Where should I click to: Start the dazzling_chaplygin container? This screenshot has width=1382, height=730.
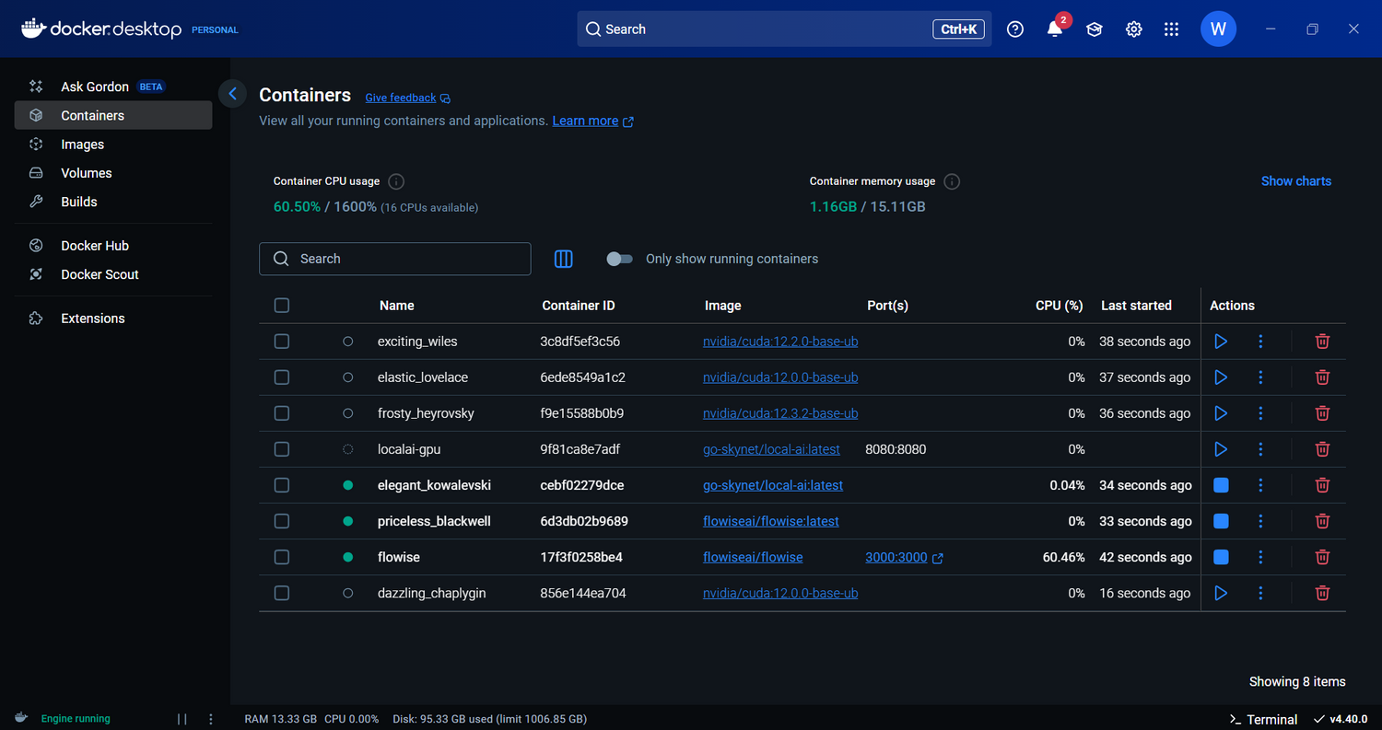[1221, 593]
